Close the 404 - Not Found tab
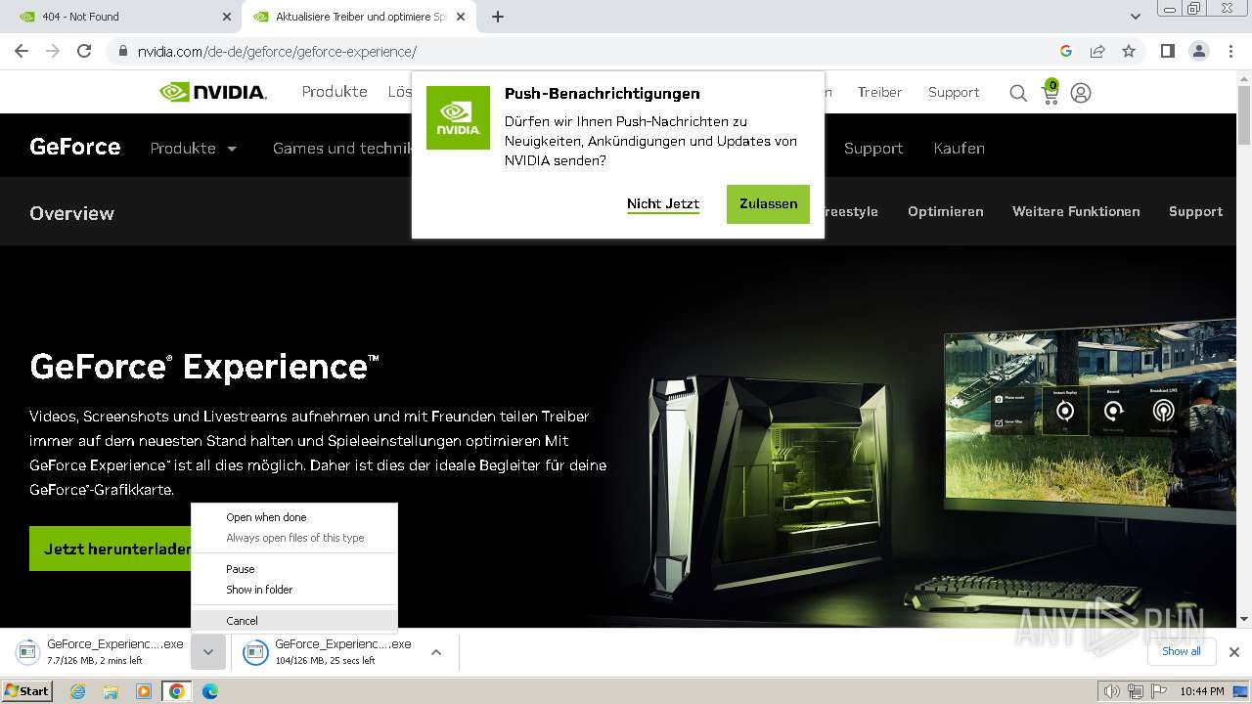This screenshot has height=704, width=1252. click(227, 17)
